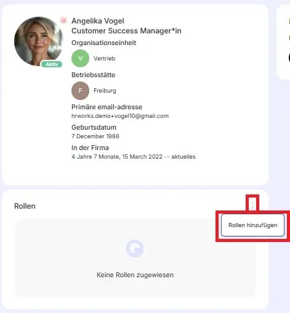Click the 'Organisationseinheit' label

(x=103, y=43)
